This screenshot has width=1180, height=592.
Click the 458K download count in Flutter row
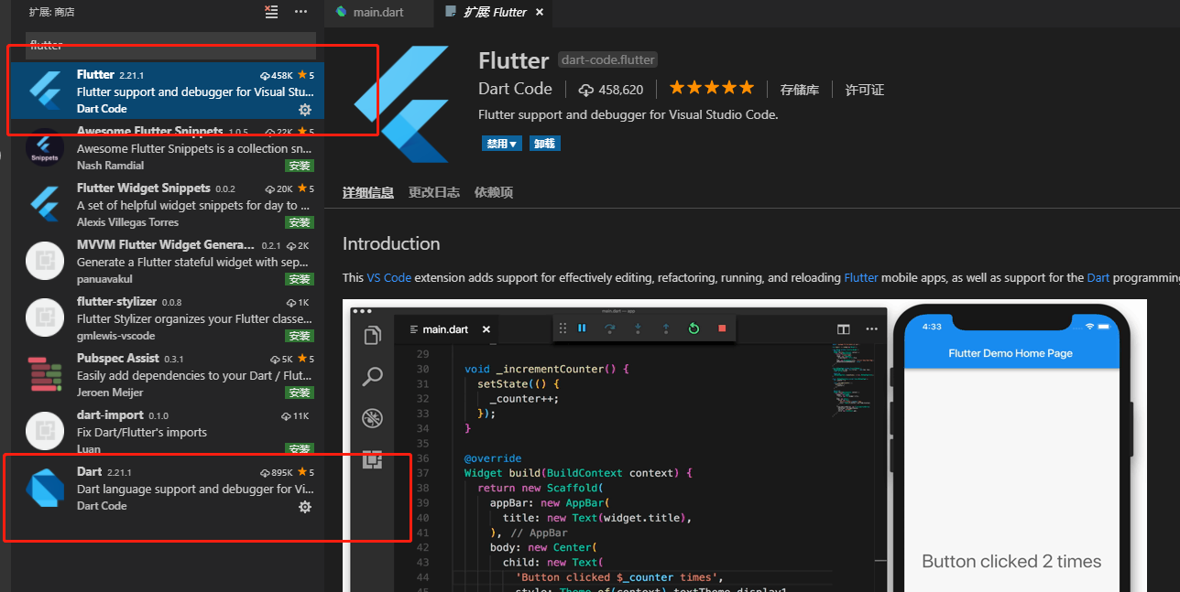coord(277,75)
